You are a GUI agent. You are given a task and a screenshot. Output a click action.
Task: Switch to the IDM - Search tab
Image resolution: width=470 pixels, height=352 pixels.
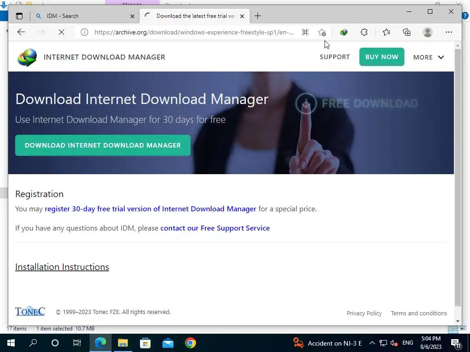tap(85, 16)
